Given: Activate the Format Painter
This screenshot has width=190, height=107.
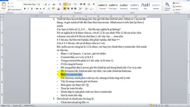Looking at the screenshot, I should pos(14,10).
